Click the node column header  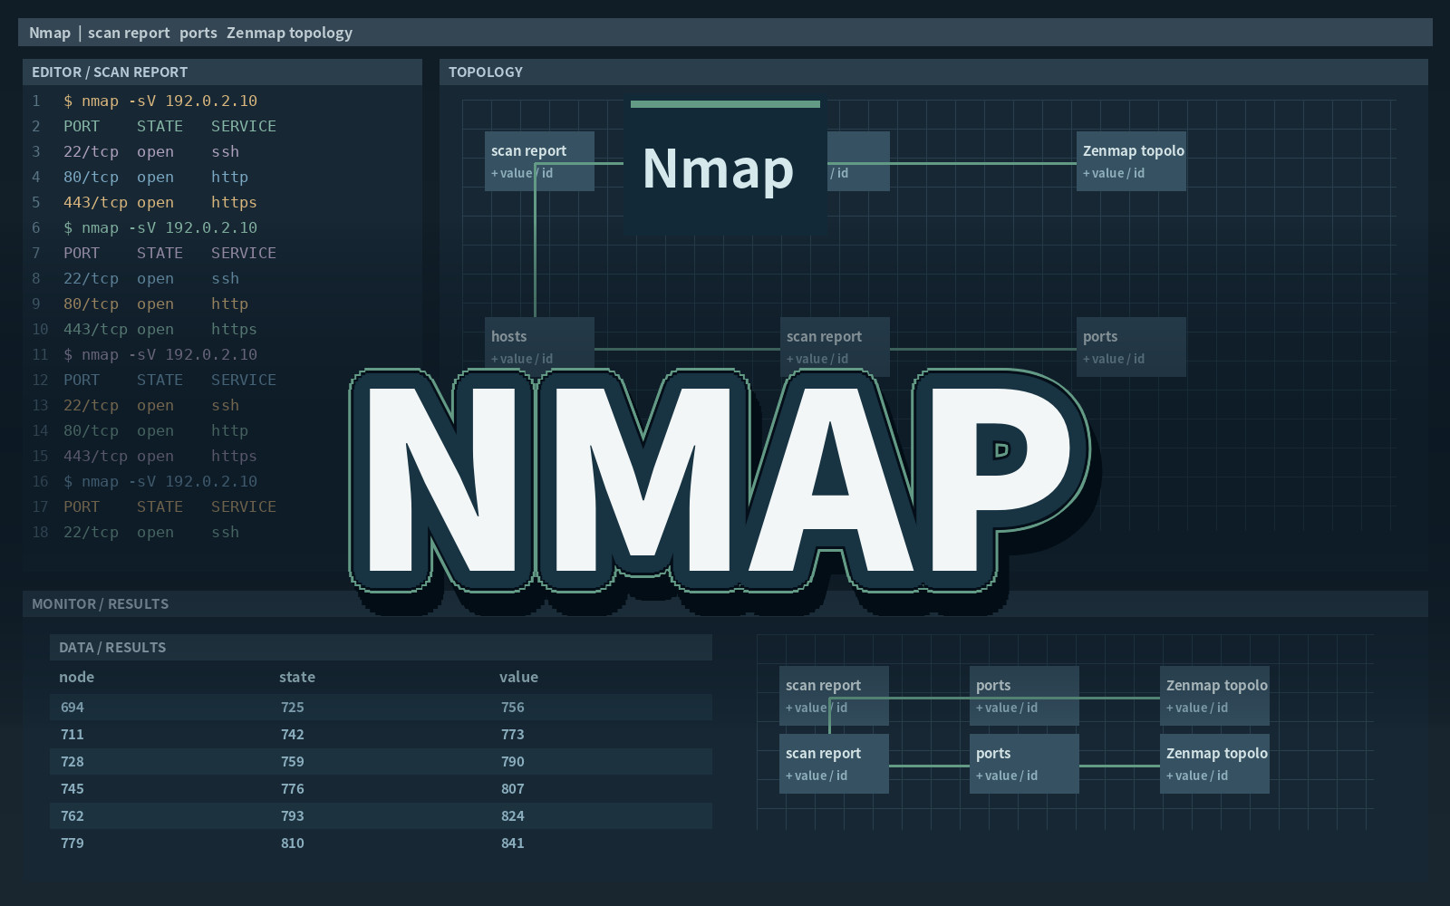point(77,677)
